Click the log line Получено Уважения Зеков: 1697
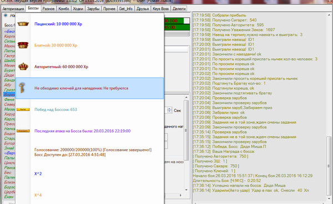Image resolution: width=333 pixels, height=204 pixels. point(234,30)
